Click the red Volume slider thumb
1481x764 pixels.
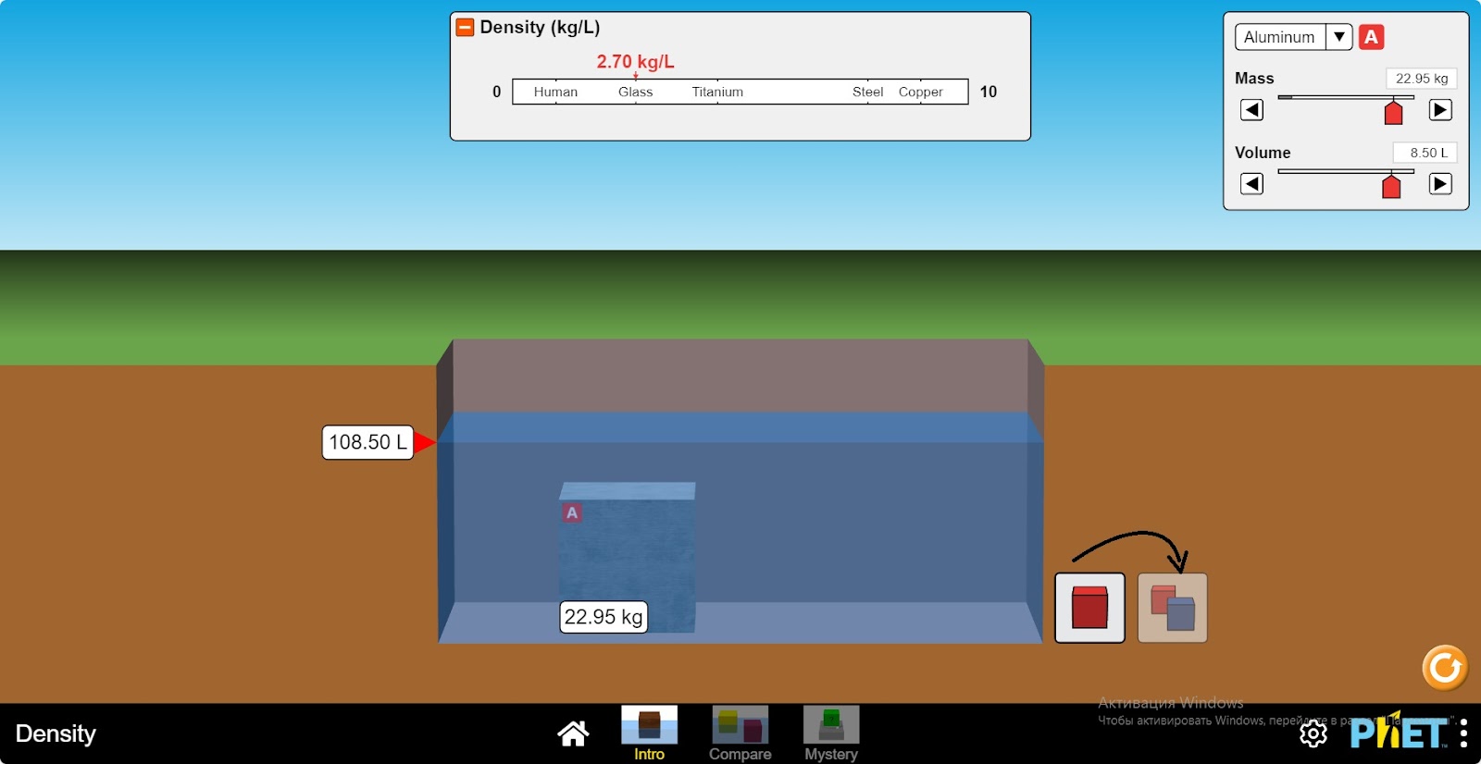click(x=1391, y=186)
